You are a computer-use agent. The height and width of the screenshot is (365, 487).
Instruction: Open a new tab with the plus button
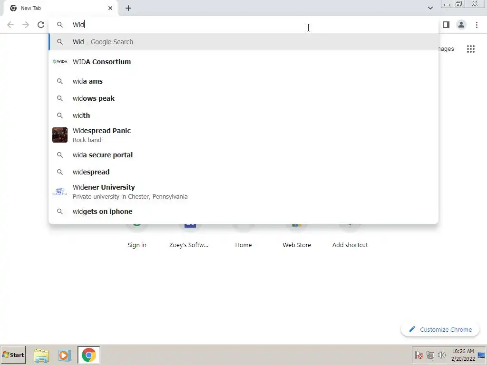point(128,9)
